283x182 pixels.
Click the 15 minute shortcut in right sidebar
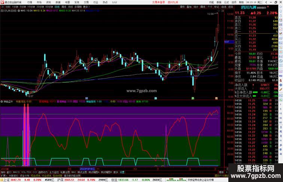pos(281,114)
